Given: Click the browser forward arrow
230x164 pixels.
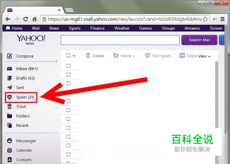Looking at the screenshot, I should (17, 19).
